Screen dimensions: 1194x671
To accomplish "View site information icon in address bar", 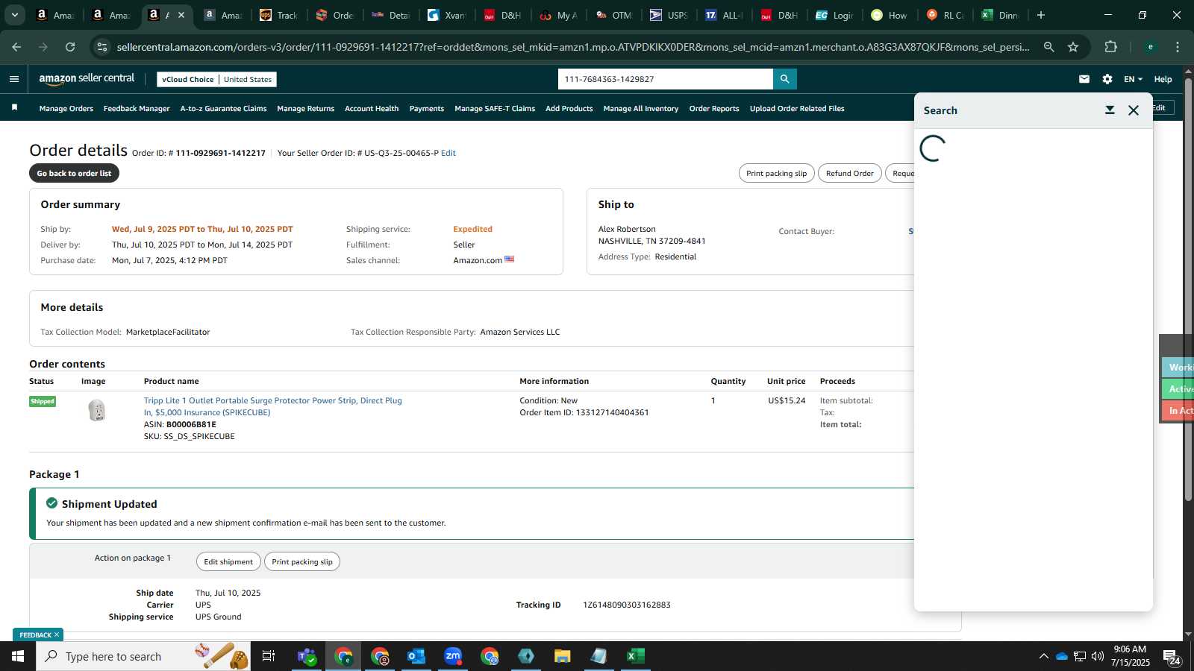I will coord(102,47).
